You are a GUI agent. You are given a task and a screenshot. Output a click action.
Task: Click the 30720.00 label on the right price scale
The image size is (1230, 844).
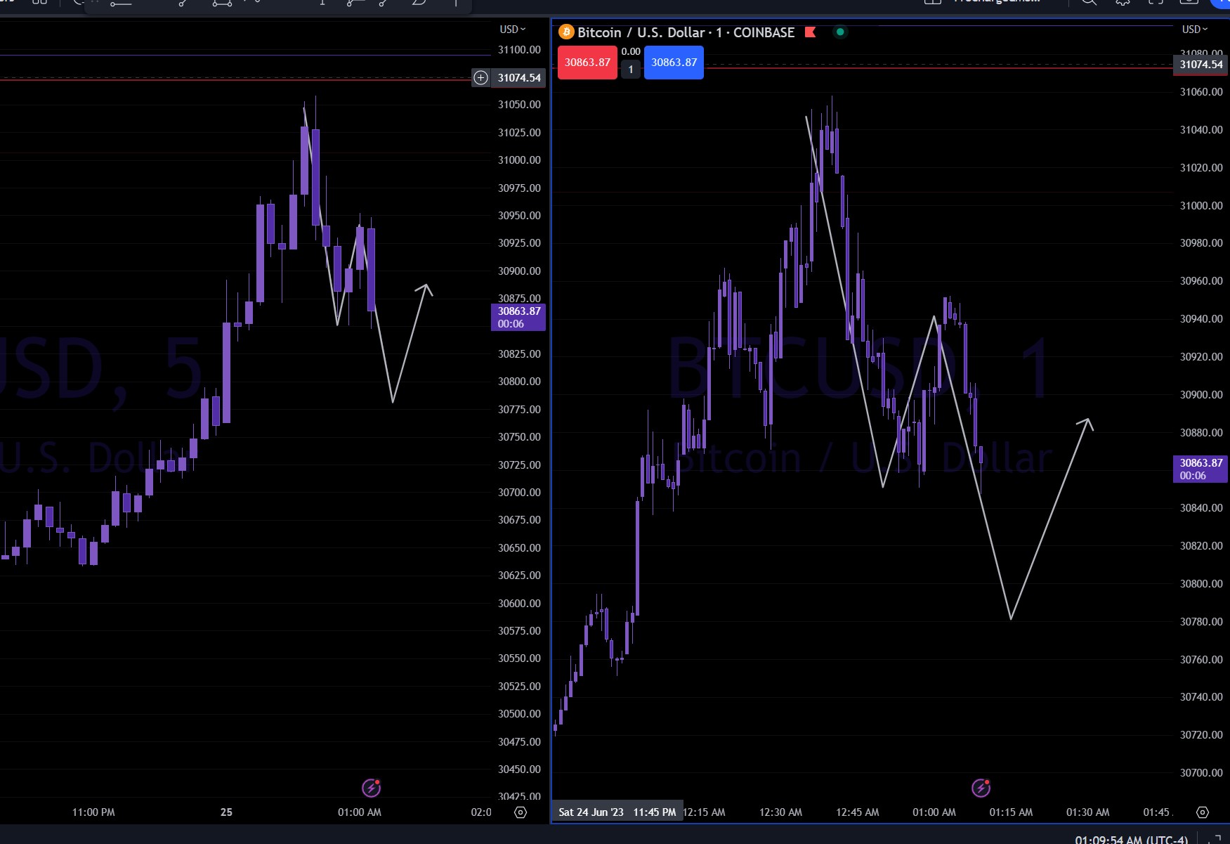coord(1201,735)
